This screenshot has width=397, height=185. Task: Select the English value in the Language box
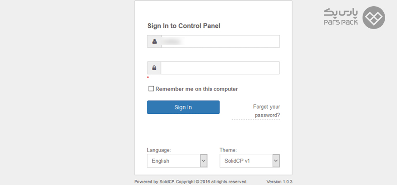tap(173, 161)
